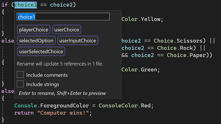Enable the Include comments checkbox

20,75
